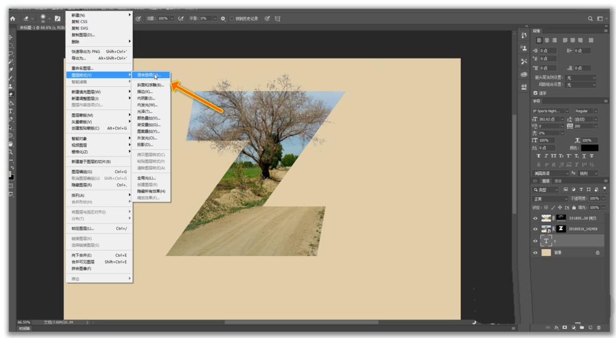Select the Zoom tool in toolbar
The width and height of the screenshot is (616, 338).
click(11, 152)
